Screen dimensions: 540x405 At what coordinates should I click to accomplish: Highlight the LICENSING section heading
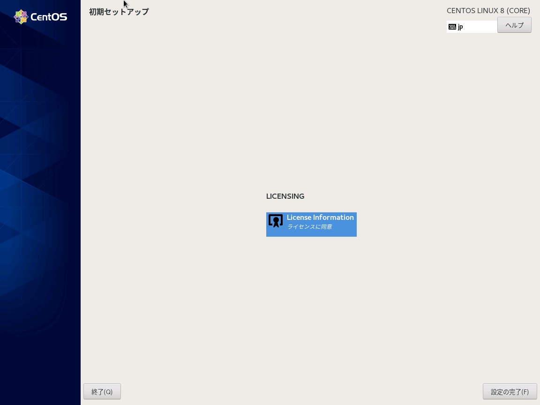tap(285, 196)
